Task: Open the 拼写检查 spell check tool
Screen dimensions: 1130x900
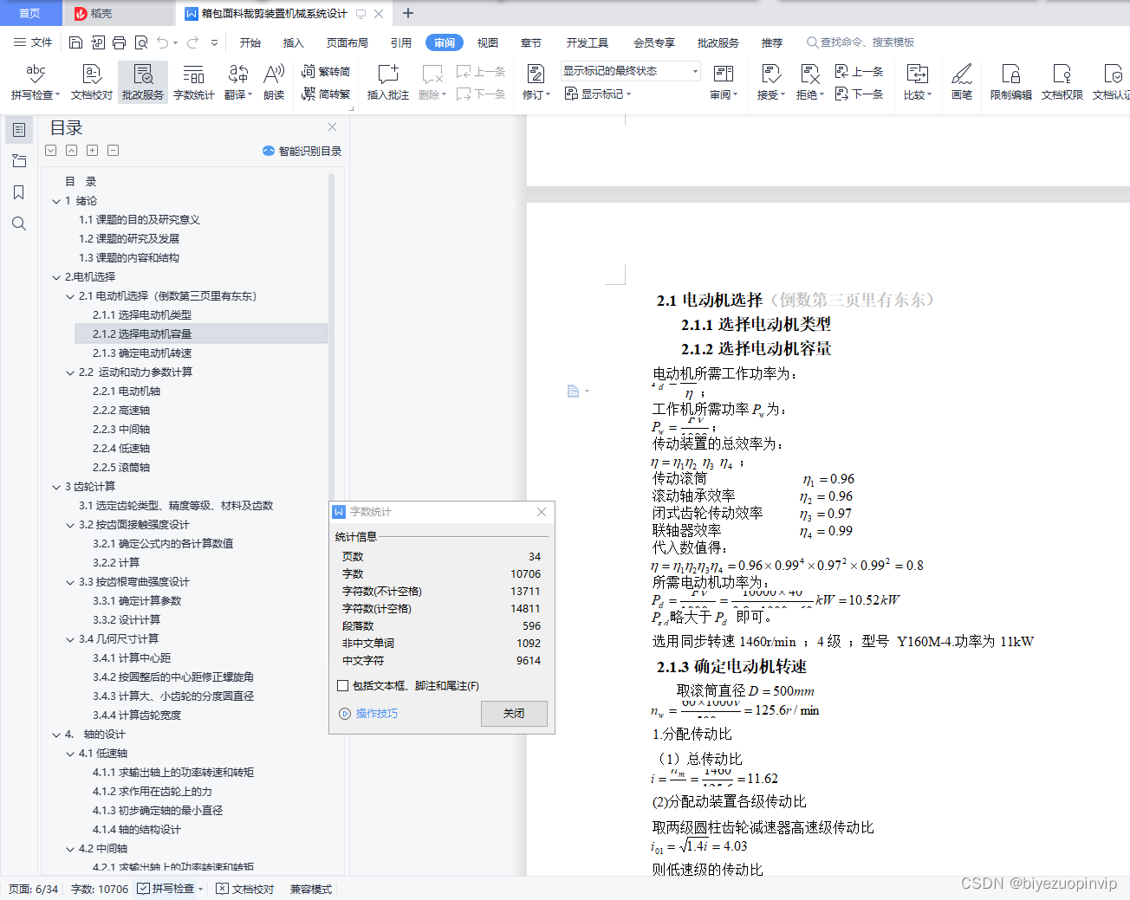Action: pyautogui.click(x=36, y=82)
